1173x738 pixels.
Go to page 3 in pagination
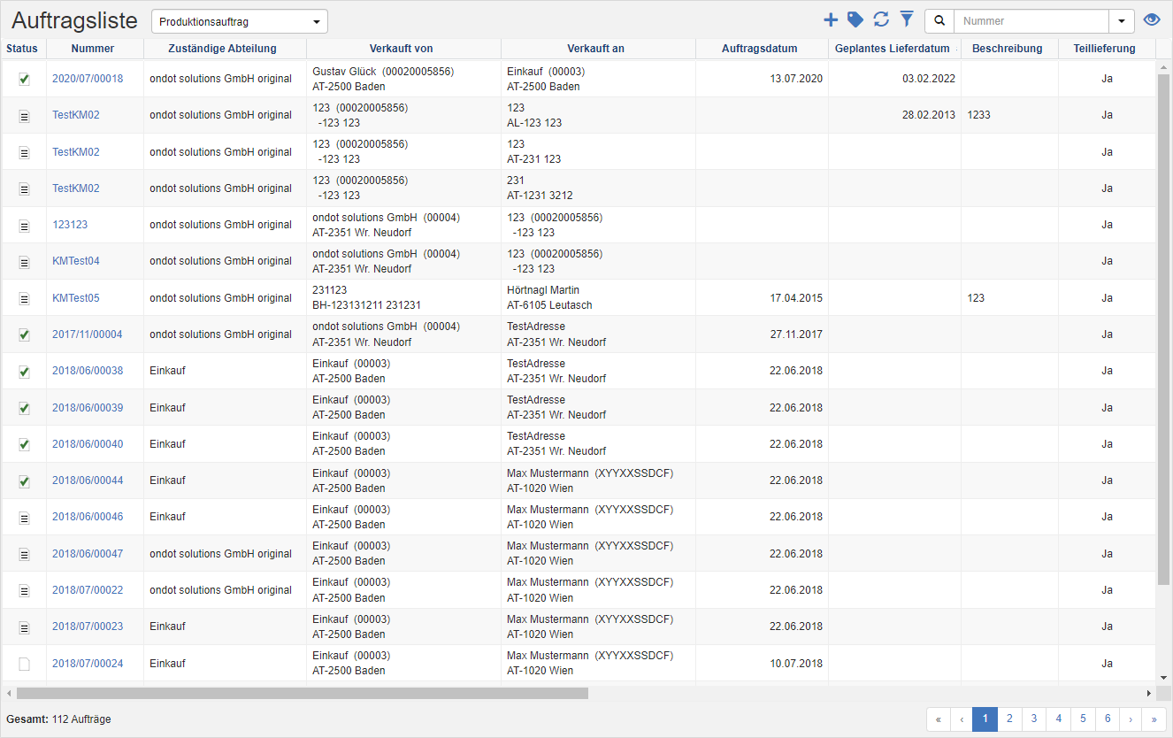coord(1034,719)
